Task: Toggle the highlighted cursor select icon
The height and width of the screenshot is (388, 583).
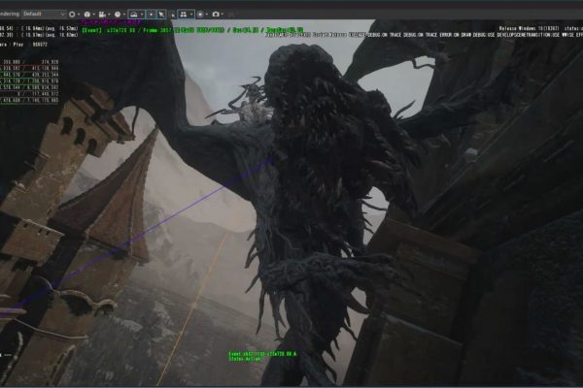Action: 161,15
